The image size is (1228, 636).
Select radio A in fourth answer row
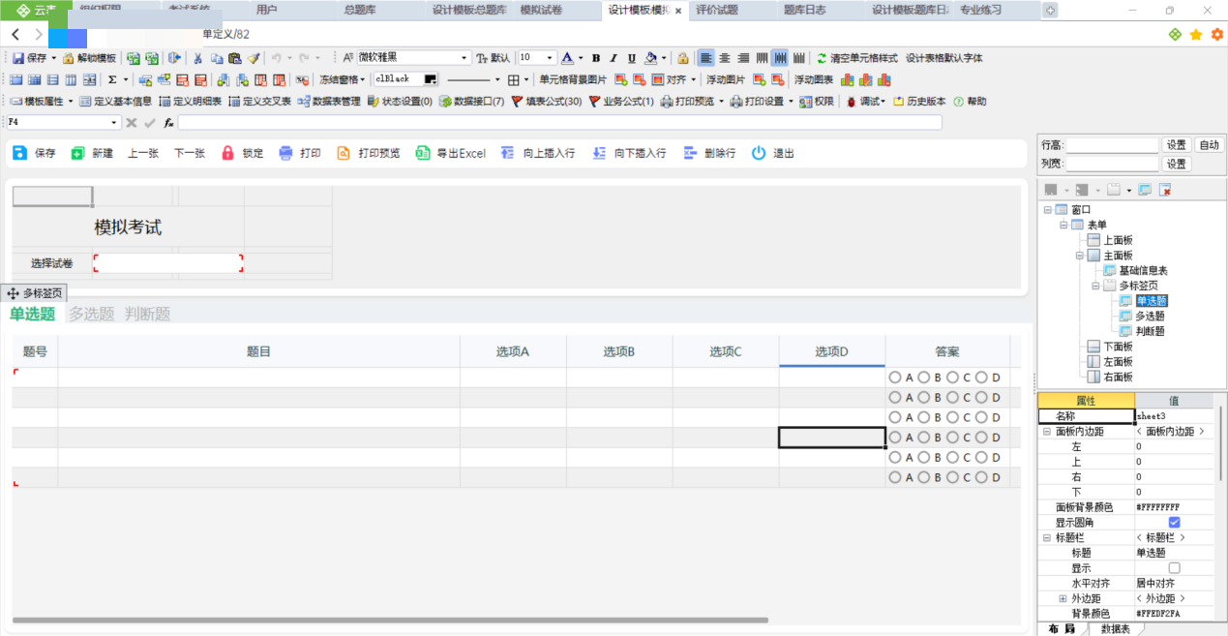point(894,438)
